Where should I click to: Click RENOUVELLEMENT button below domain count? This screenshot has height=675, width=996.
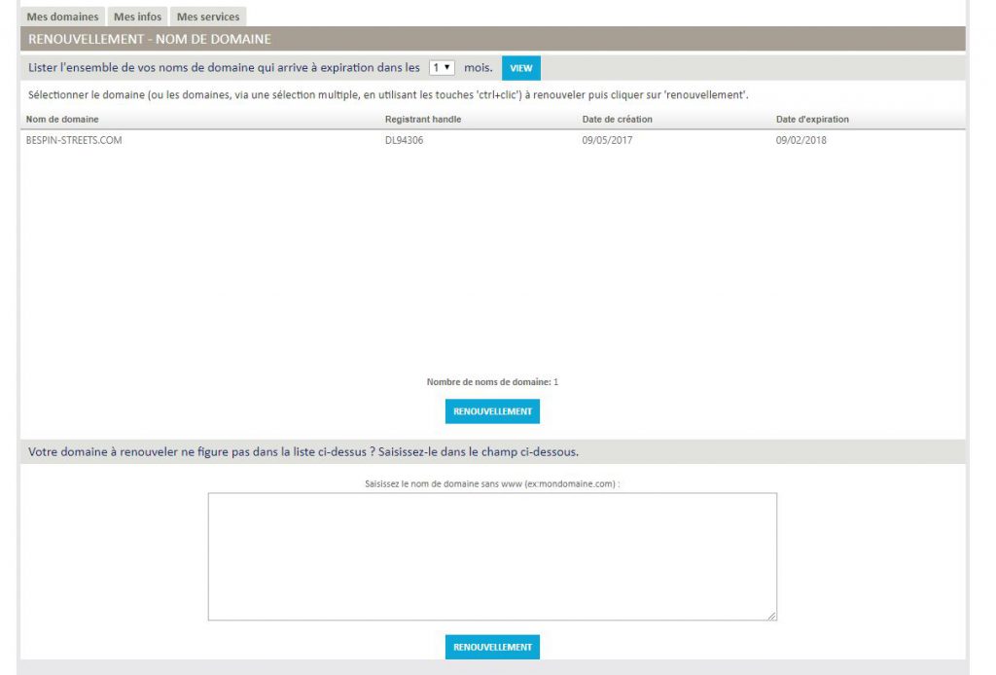[x=492, y=410]
